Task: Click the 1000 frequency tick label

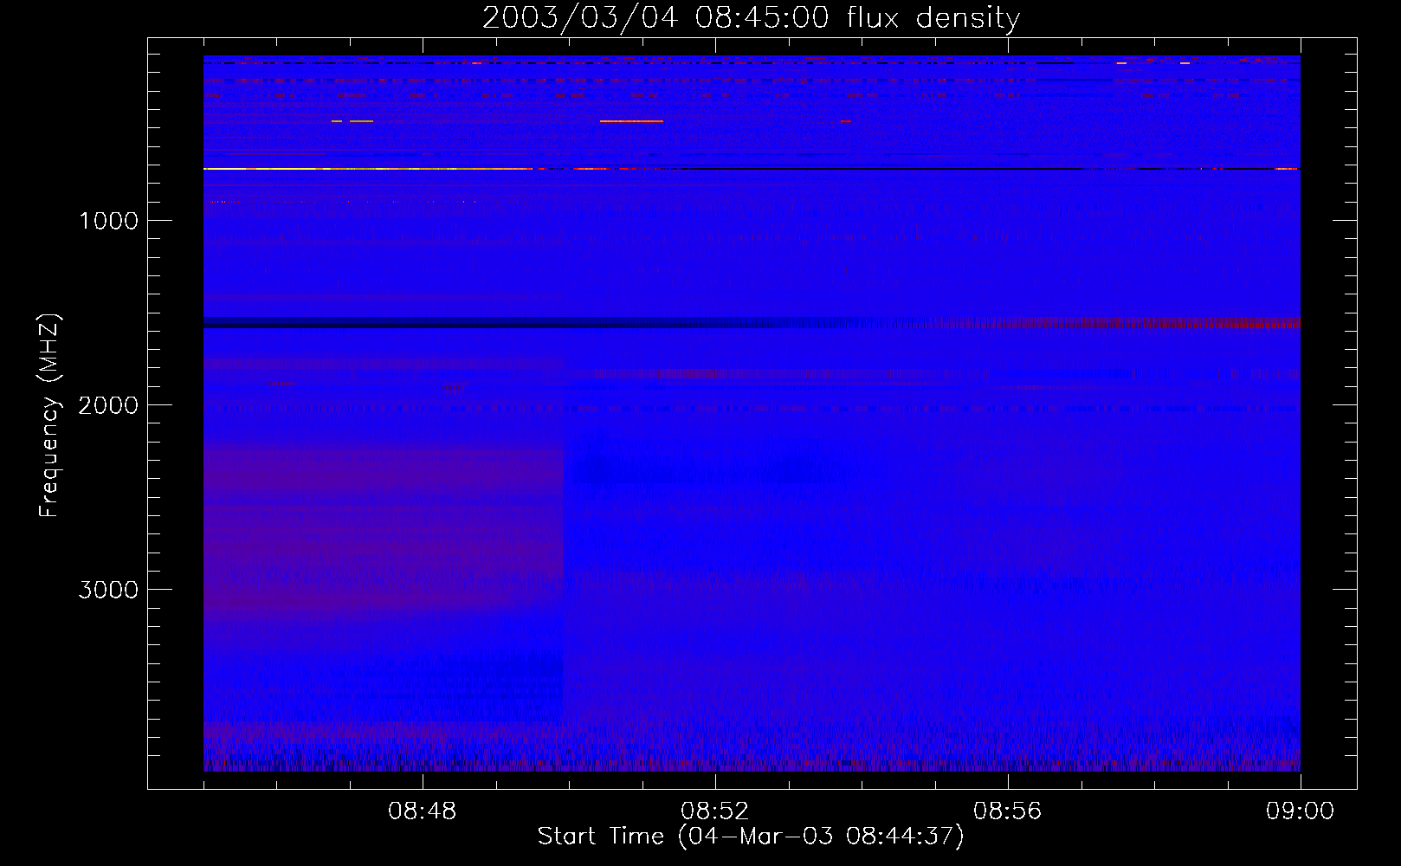Action: point(108,221)
